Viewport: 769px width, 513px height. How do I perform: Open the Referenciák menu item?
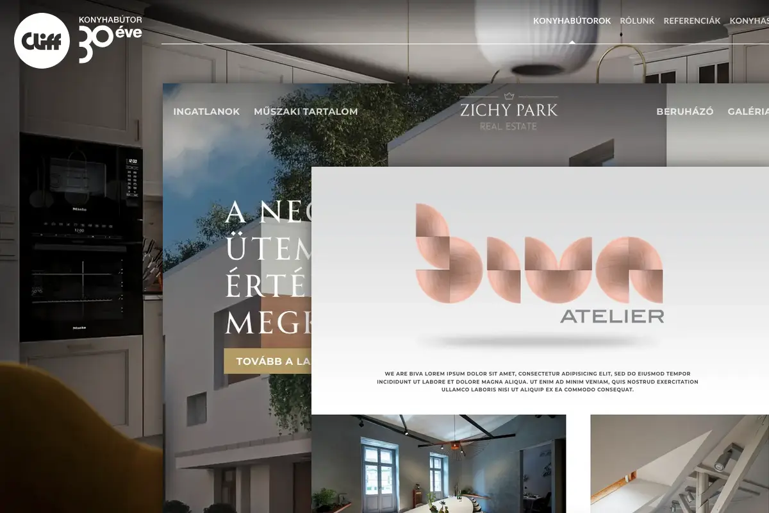click(692, 21)
